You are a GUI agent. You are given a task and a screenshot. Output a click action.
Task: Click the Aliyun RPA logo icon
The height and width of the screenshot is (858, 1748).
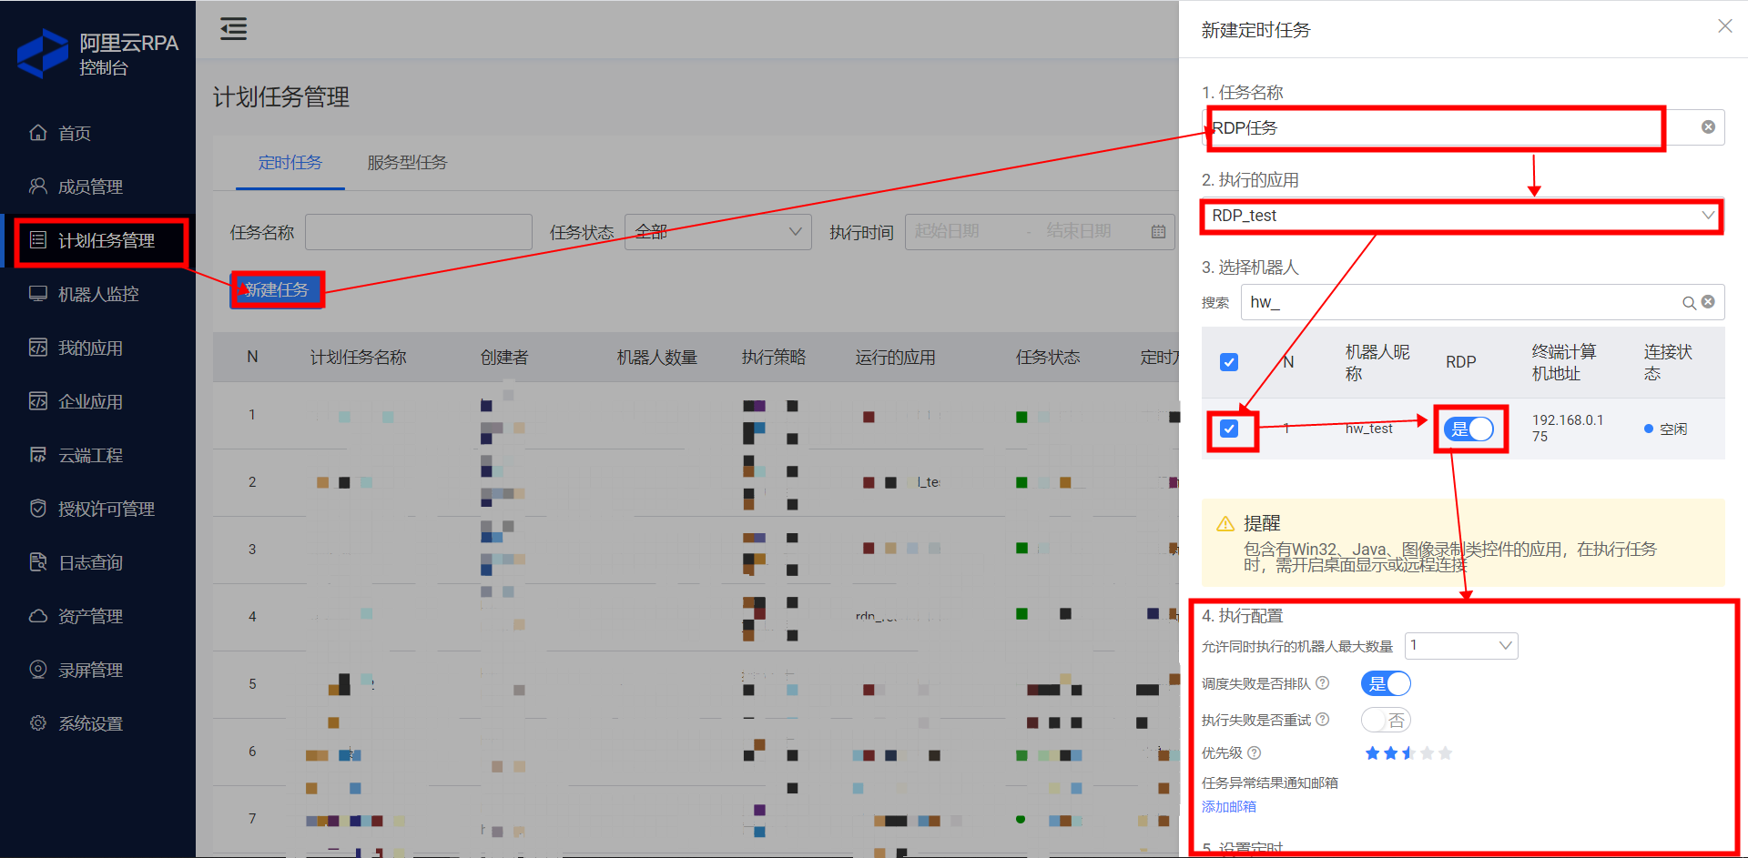click(x=43, y=54)
